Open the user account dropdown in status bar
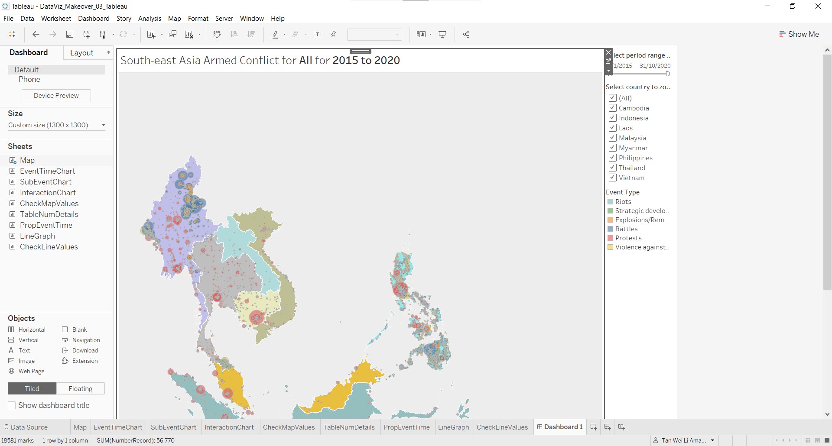Viewport: 832px width, 446px height. [x=712, y=440]
